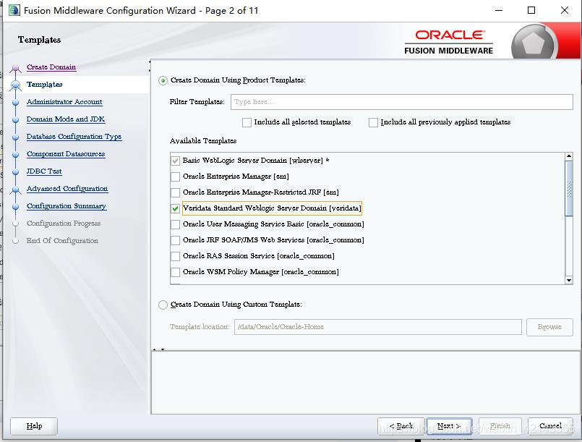Check Oracle WSM Policy Manager template
This screenshot has width=582, height=442.
point(175,273)
